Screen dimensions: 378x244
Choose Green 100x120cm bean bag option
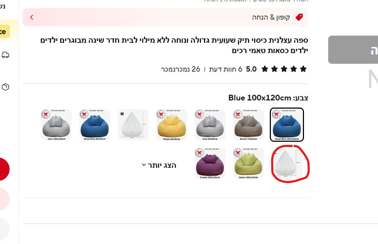[248, 163]
